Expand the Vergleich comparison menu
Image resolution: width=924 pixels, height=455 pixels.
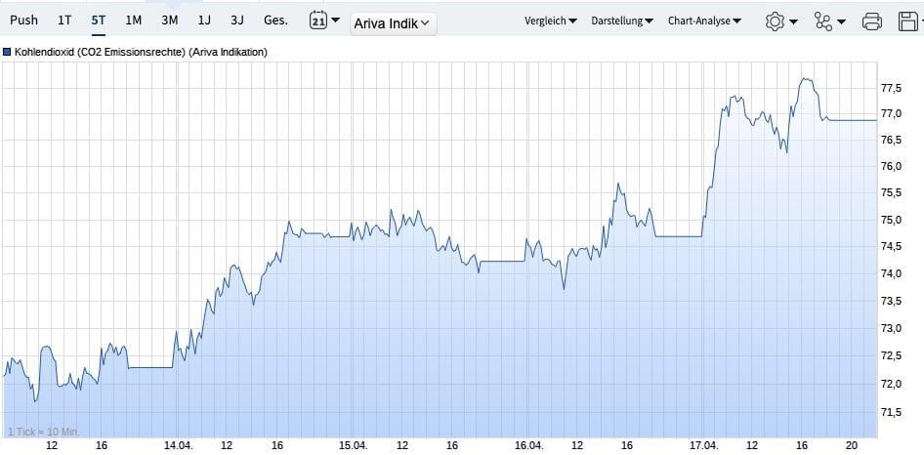coord(550,21)
